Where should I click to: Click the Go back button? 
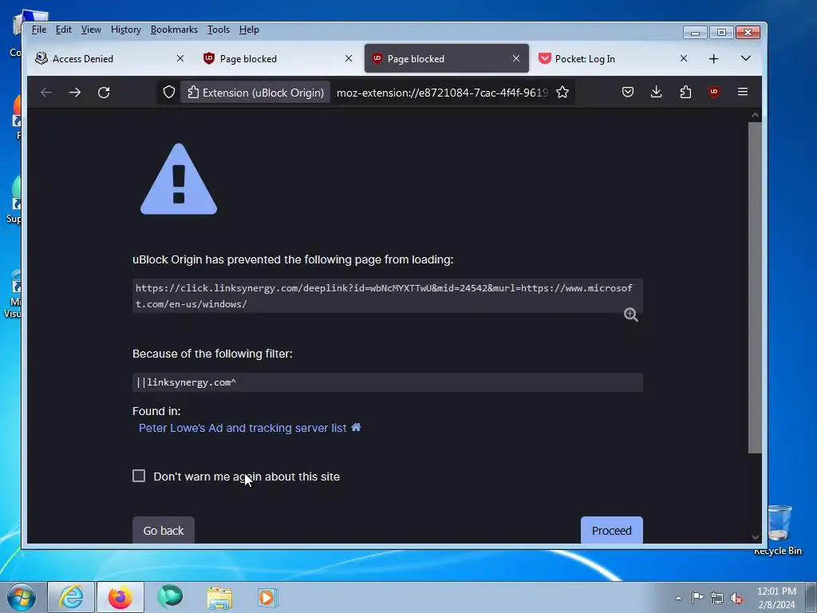point(163,530)
